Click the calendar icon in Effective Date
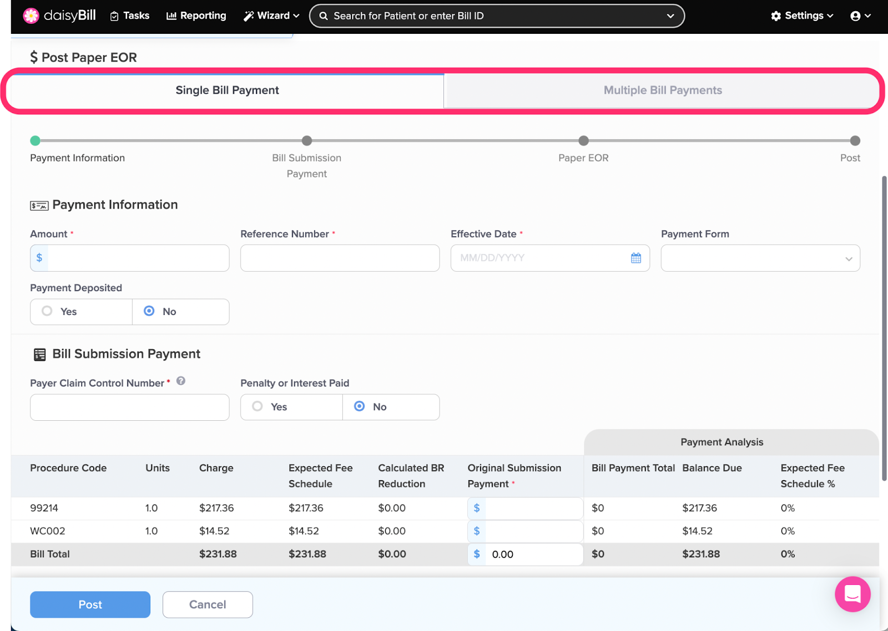The image size is (888, 631). pos(635,258)
